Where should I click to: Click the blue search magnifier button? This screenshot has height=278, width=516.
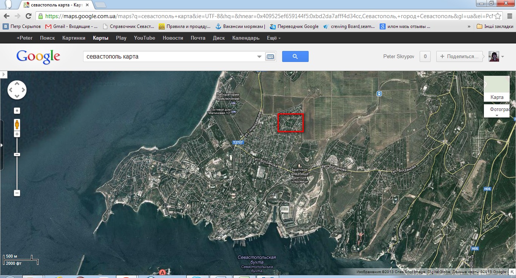pos(295,57)
